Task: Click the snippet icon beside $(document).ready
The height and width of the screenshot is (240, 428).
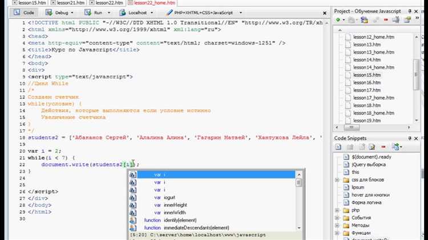Action: click(346, 157)
